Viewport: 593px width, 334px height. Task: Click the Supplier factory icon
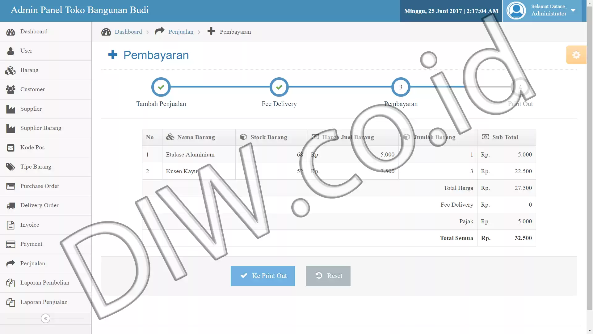click(11, 109)
